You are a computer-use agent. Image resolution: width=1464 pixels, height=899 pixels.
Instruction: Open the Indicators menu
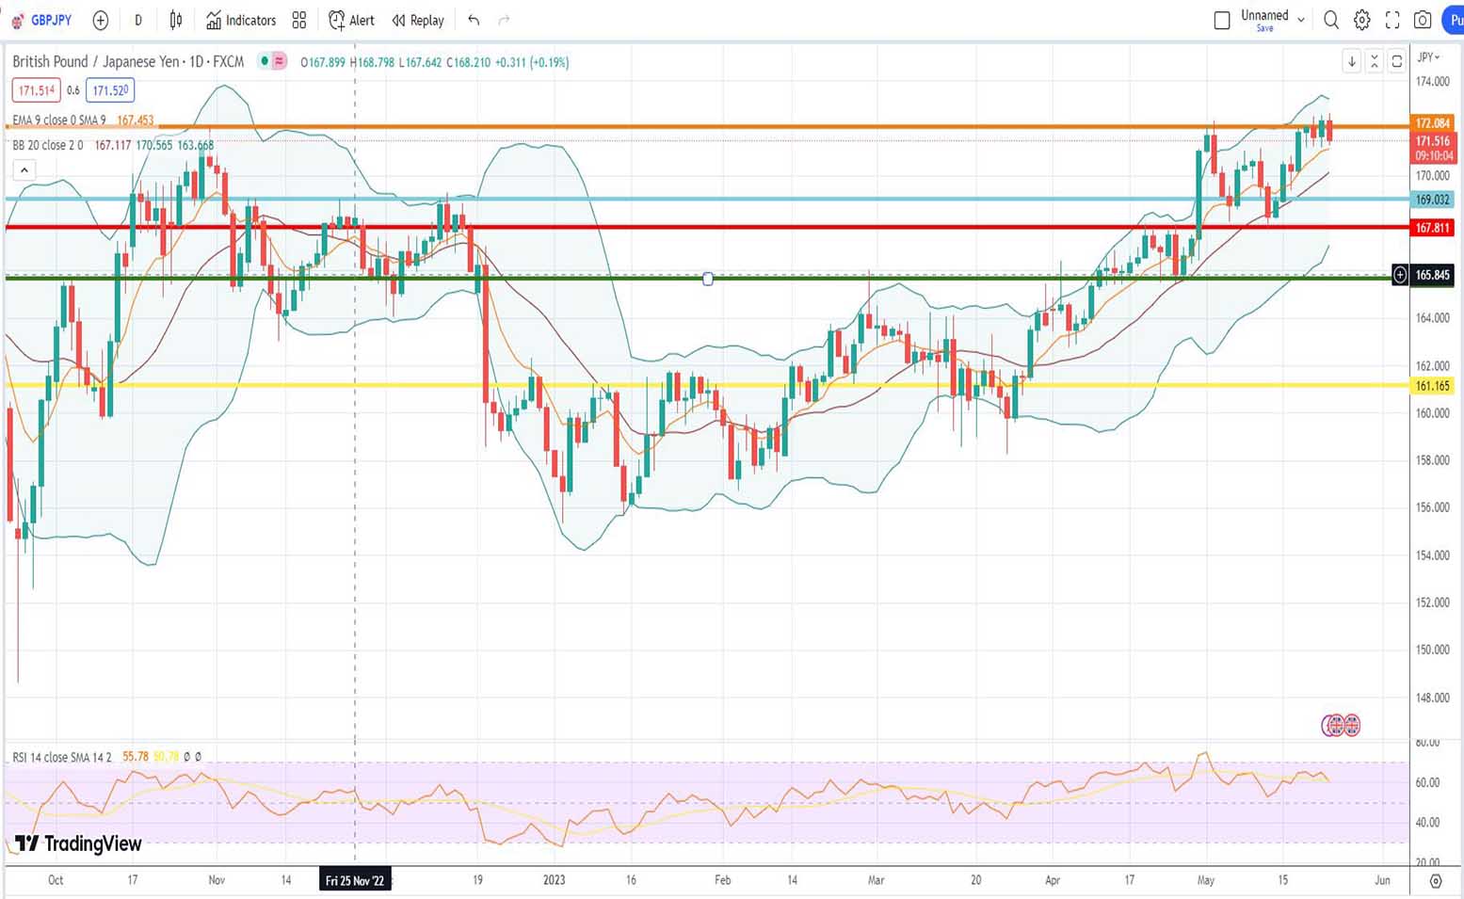241,20
